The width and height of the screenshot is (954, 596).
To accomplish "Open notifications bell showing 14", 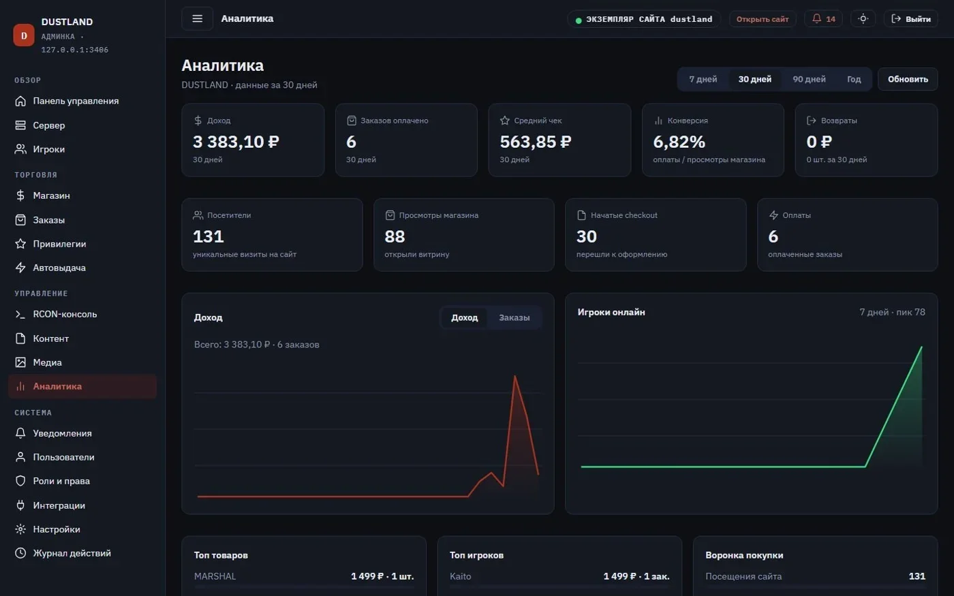I will tap(823, 18).
